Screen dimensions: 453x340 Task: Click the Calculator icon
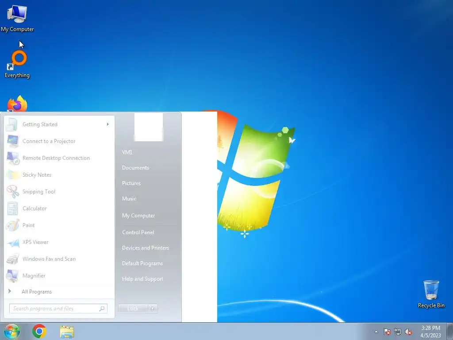point(12,208)
